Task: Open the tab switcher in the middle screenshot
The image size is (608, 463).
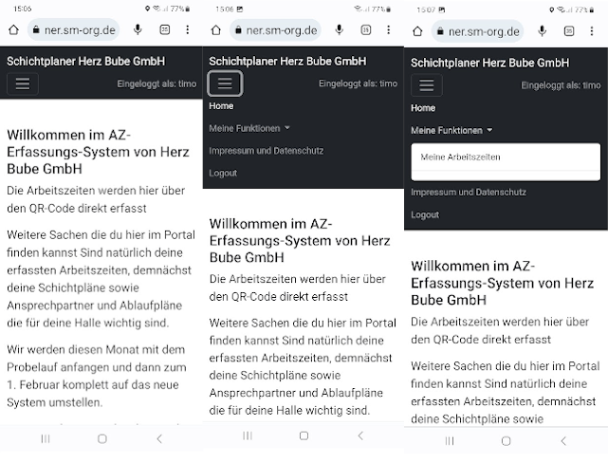Action: (x=365, y=29)
